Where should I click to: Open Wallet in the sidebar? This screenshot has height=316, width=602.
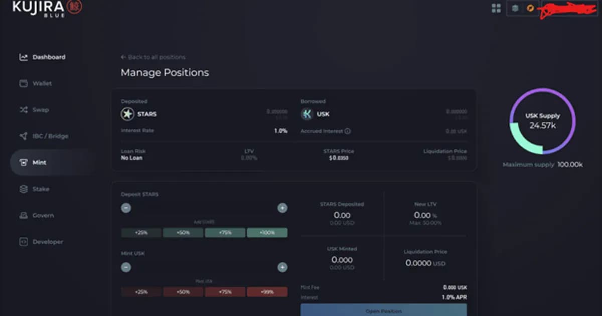tap(42, 83)
